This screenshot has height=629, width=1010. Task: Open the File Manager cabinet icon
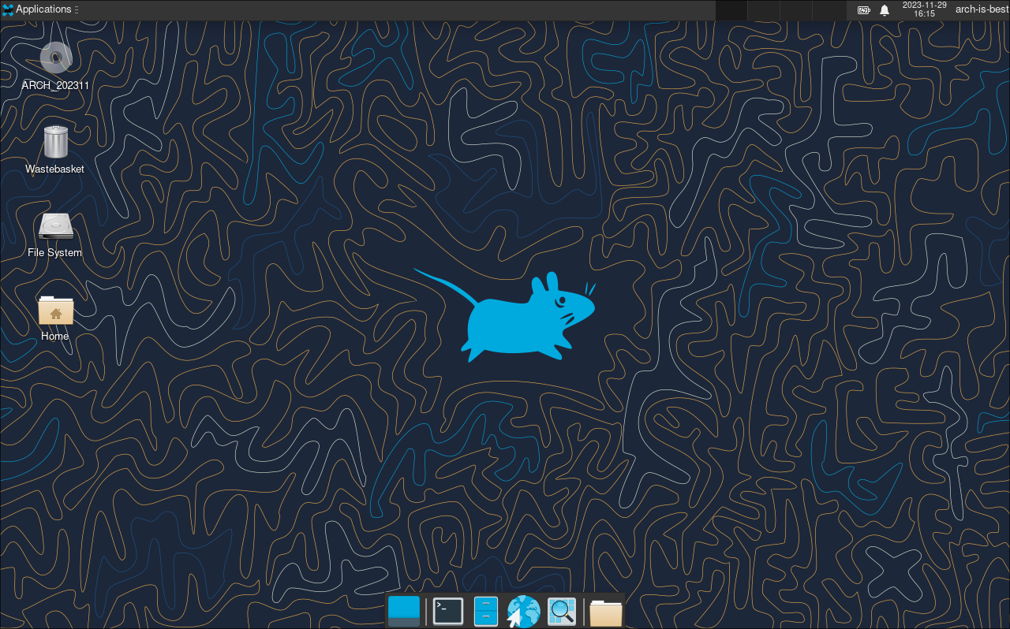click(485, 611)
